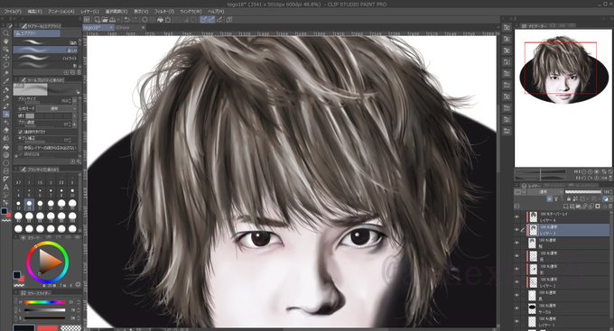The width and height of the screenshot is (614, 331).
Task: Click New Layer Folder icon
Action: pos(579,207)
